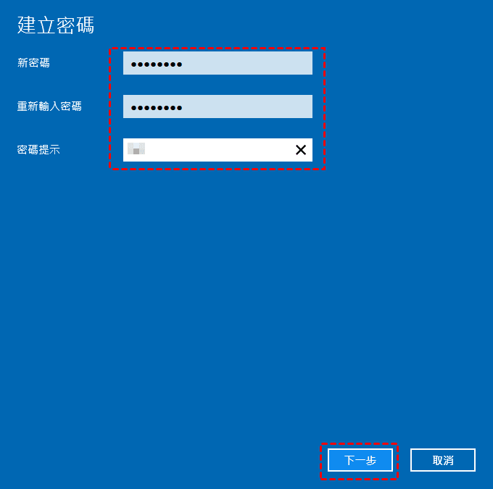Viewport: 493px width, 489px height.
Task: Click the masked dots in the 新密碼 field
Action: (x=157, y=64)
